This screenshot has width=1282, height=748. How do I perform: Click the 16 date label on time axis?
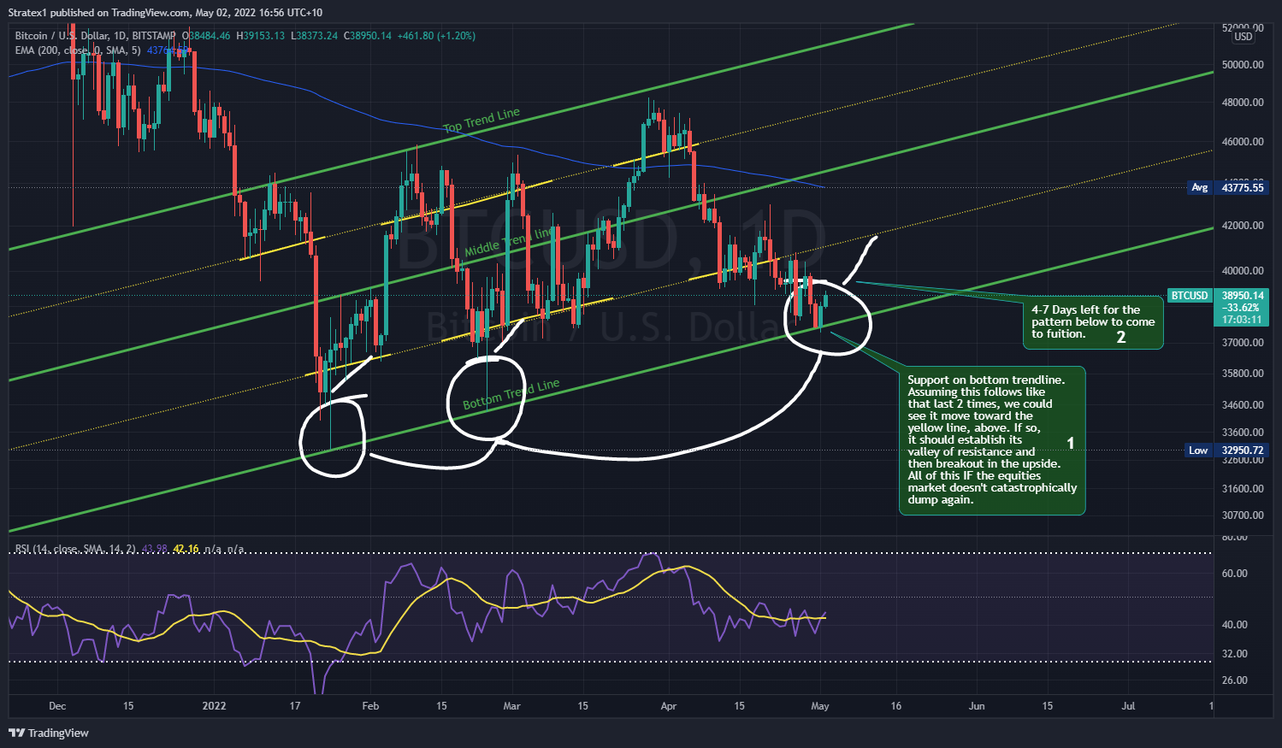point(896,706)
